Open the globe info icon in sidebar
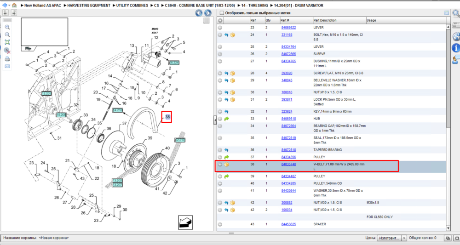The image size is (460, 245). tap(456, 36)
